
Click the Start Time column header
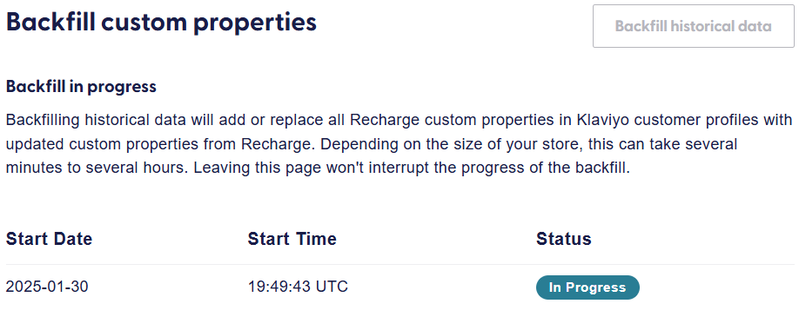point(292,239)
